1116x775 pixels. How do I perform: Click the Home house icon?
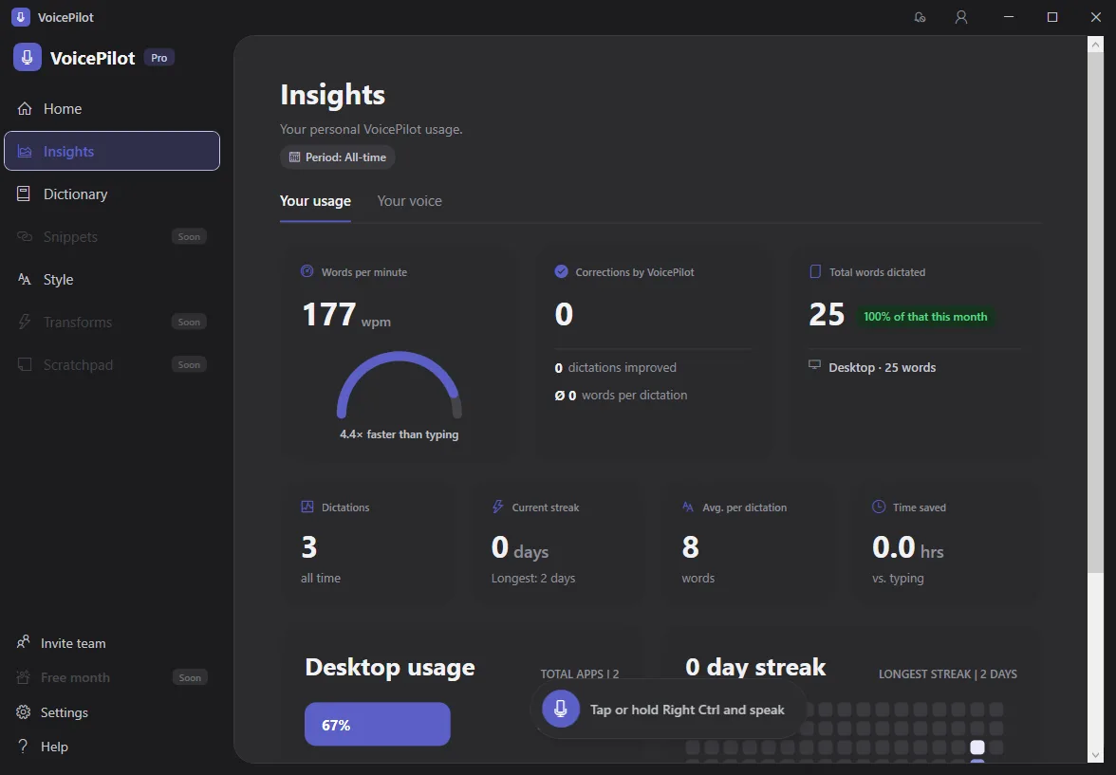click(x=25, y=108)
